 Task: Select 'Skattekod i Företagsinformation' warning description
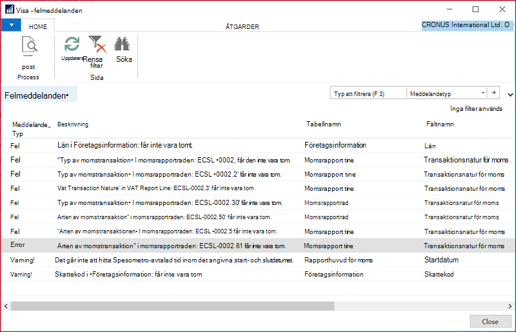[x=128, y=275]
